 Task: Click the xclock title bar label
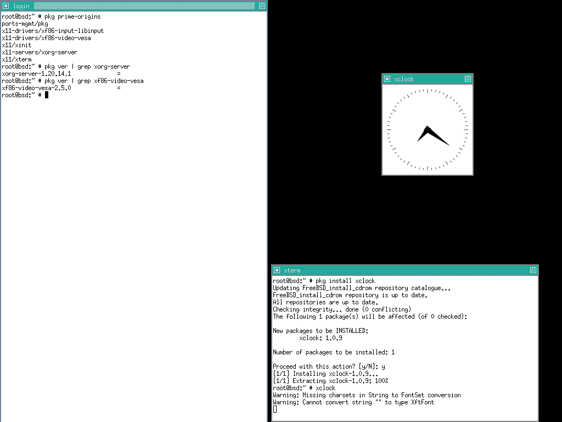pyautogui.click(x=404, y=79)
